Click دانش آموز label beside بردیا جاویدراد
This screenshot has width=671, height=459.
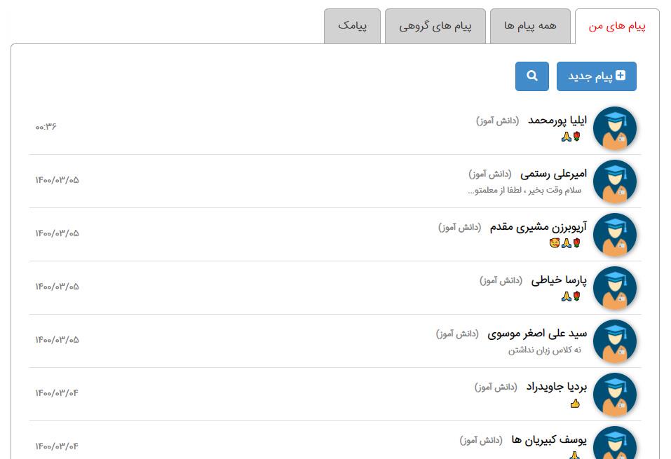(x=496, y=387)
